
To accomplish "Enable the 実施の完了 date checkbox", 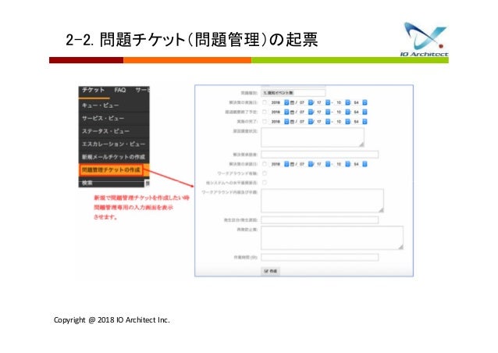I will tap(265, 121).
